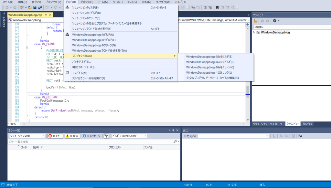The height and width of the screenshot is (188, 331).
Task: Open the ツールボックス side tab
Action: pyautogui.click(x=4, y=20)
